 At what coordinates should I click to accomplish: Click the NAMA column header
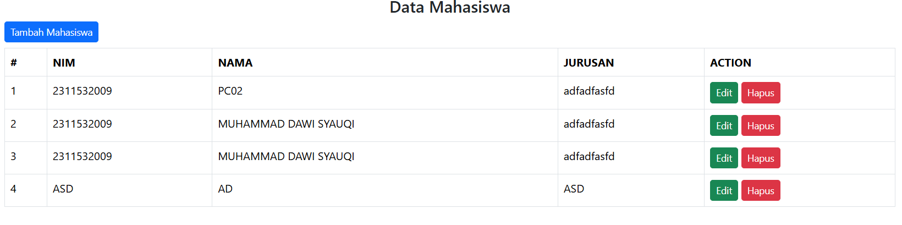click(235, 63)
